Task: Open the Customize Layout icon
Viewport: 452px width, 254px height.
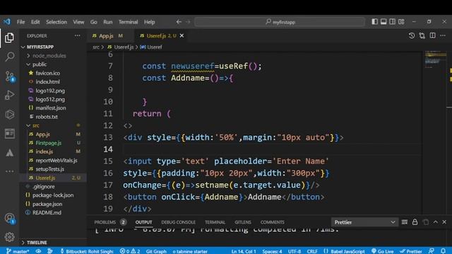Action: click(401, 22)
